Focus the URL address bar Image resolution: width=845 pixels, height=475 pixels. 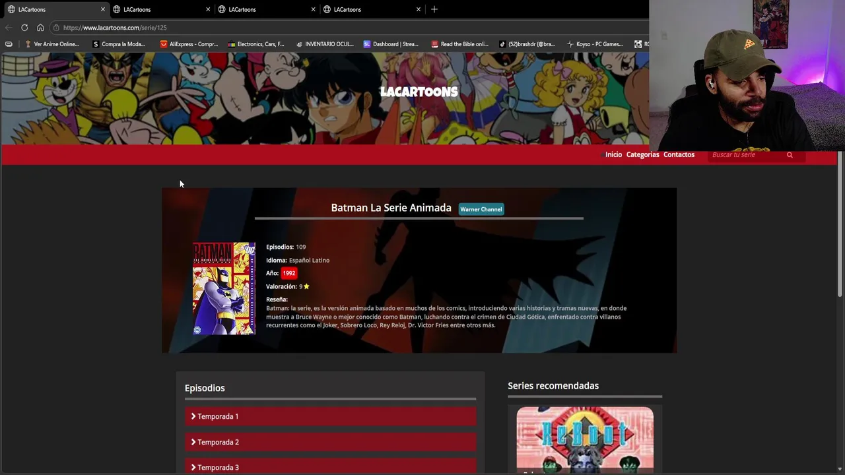(350, 28)
